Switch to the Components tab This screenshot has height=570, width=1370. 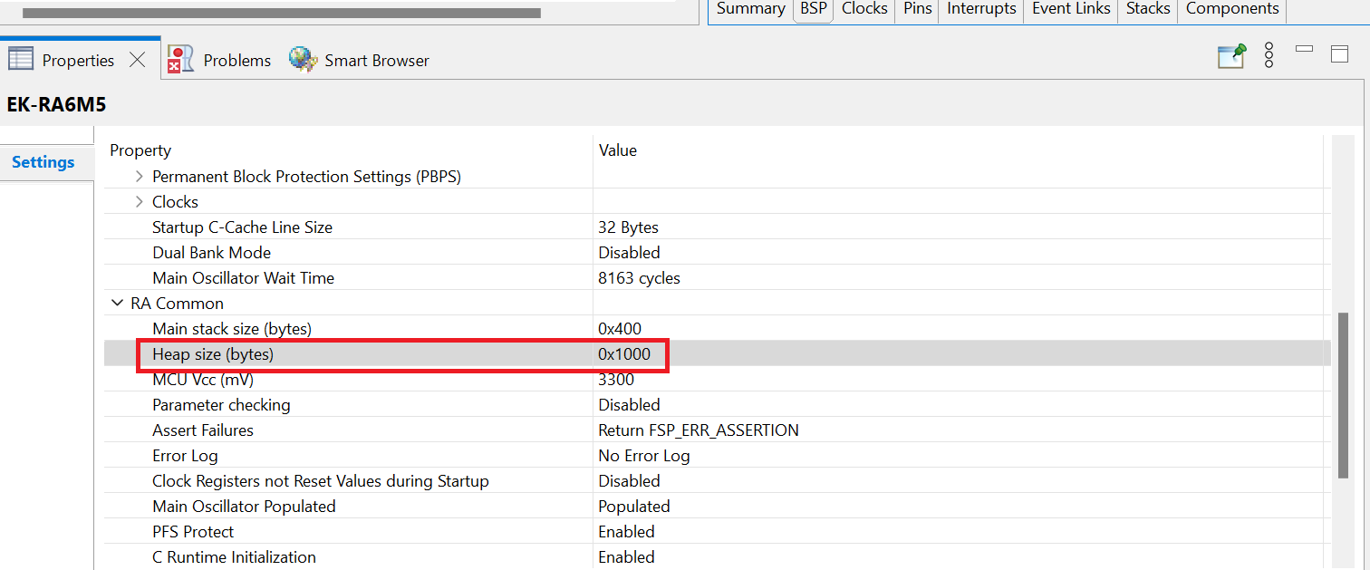coord(1232,9)
